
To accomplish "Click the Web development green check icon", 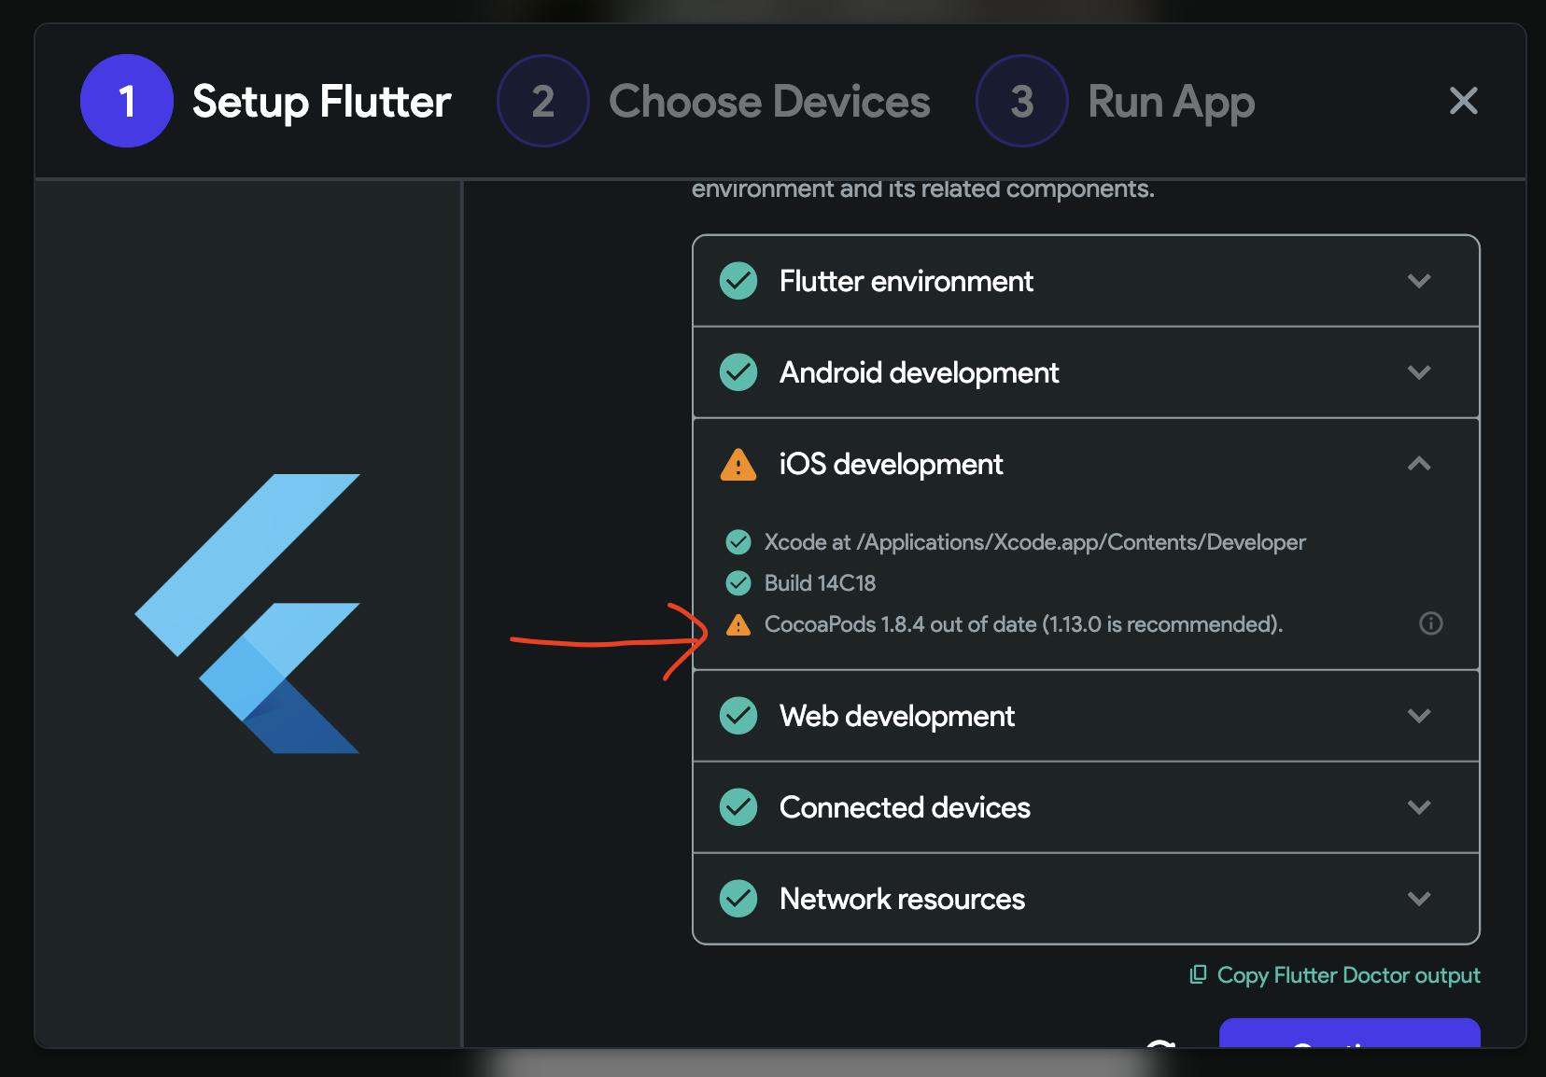I will click(738, 716).
